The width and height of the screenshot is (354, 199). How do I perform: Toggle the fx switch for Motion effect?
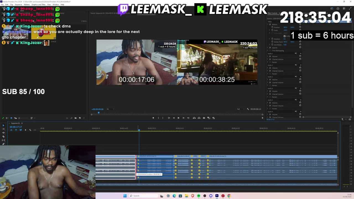(270, 24)
